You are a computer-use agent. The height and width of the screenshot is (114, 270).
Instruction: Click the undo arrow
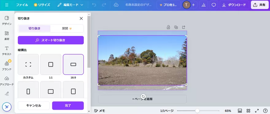pos(94,5)
